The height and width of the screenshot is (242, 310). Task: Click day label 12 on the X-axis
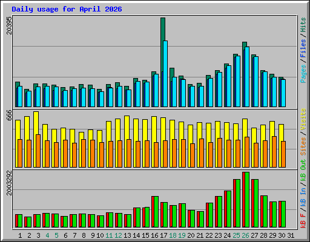pos(118,235)
